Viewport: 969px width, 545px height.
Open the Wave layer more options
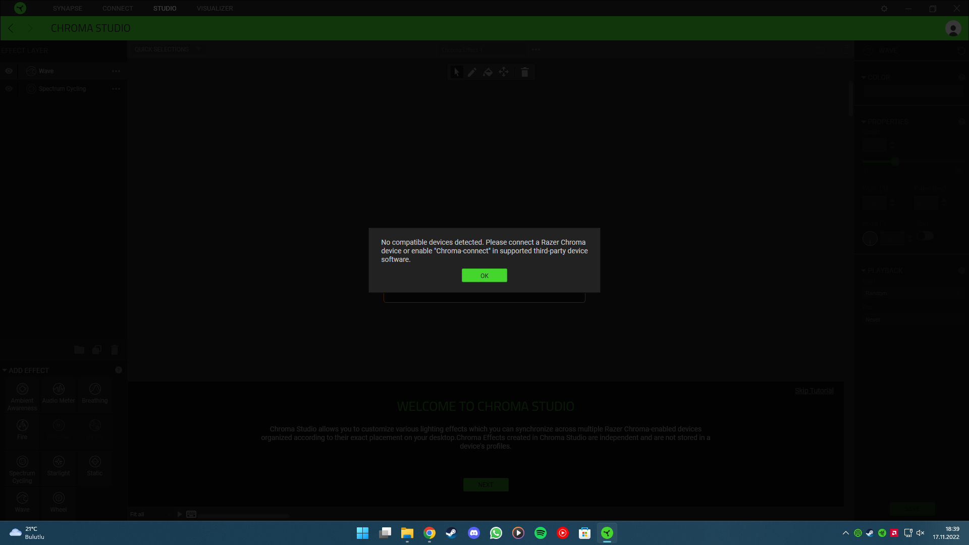116,71
